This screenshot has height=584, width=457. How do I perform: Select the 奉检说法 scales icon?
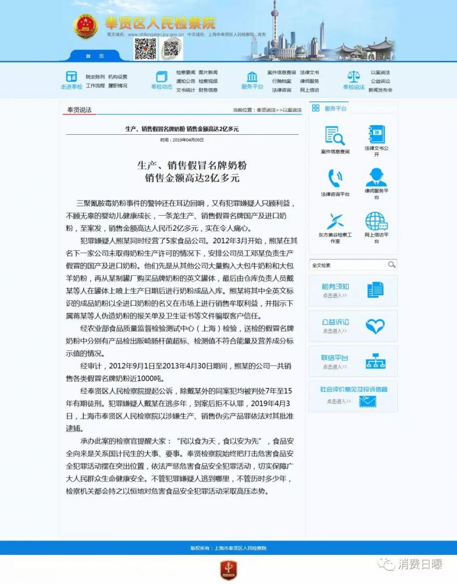click(353, 77)
